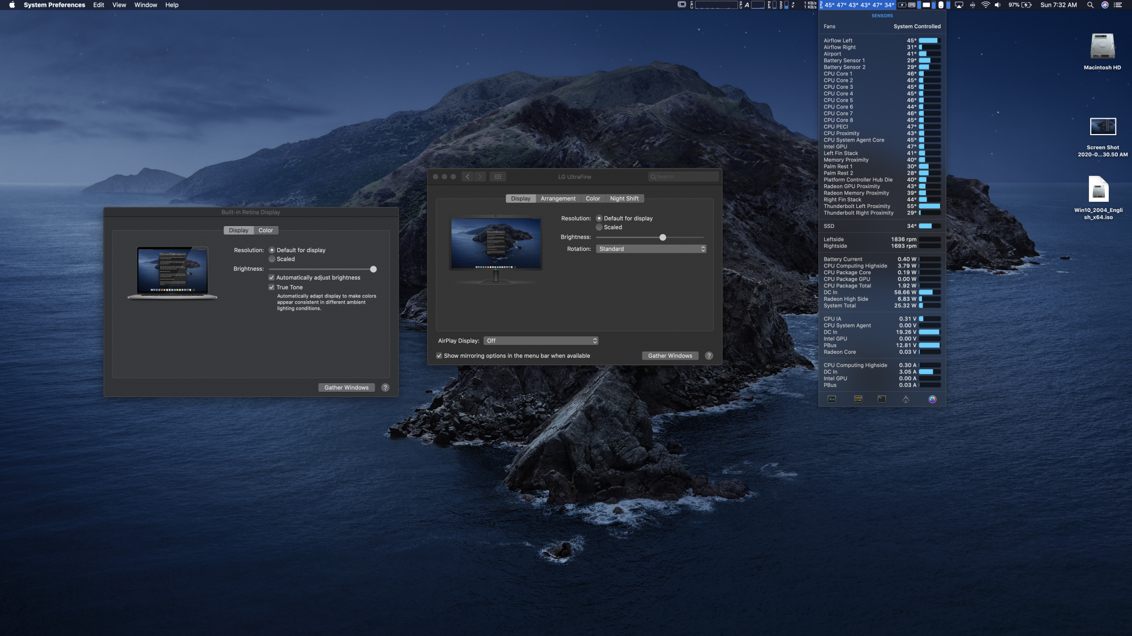Open Rotation dropdown set to Standard
The height and width of the screenshot is (636, 1132).
[651, 249]
